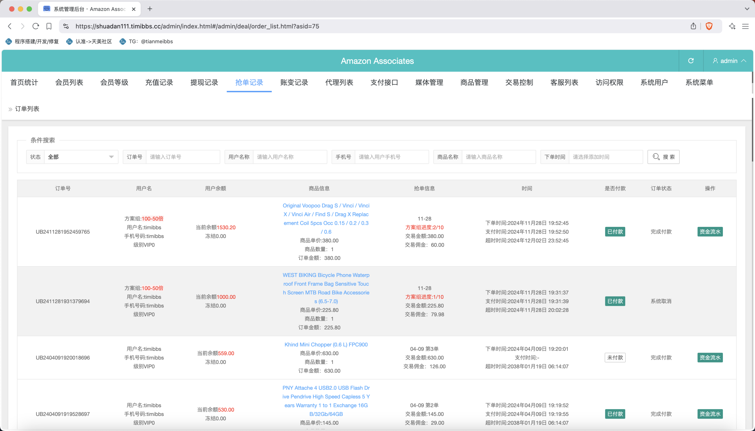Open the 认准->天美社区 bookmark

pos(89,41)
